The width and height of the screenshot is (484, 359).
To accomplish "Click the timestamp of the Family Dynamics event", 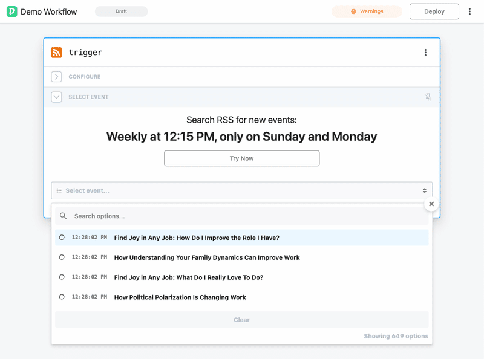I will (x=90, y=257).
